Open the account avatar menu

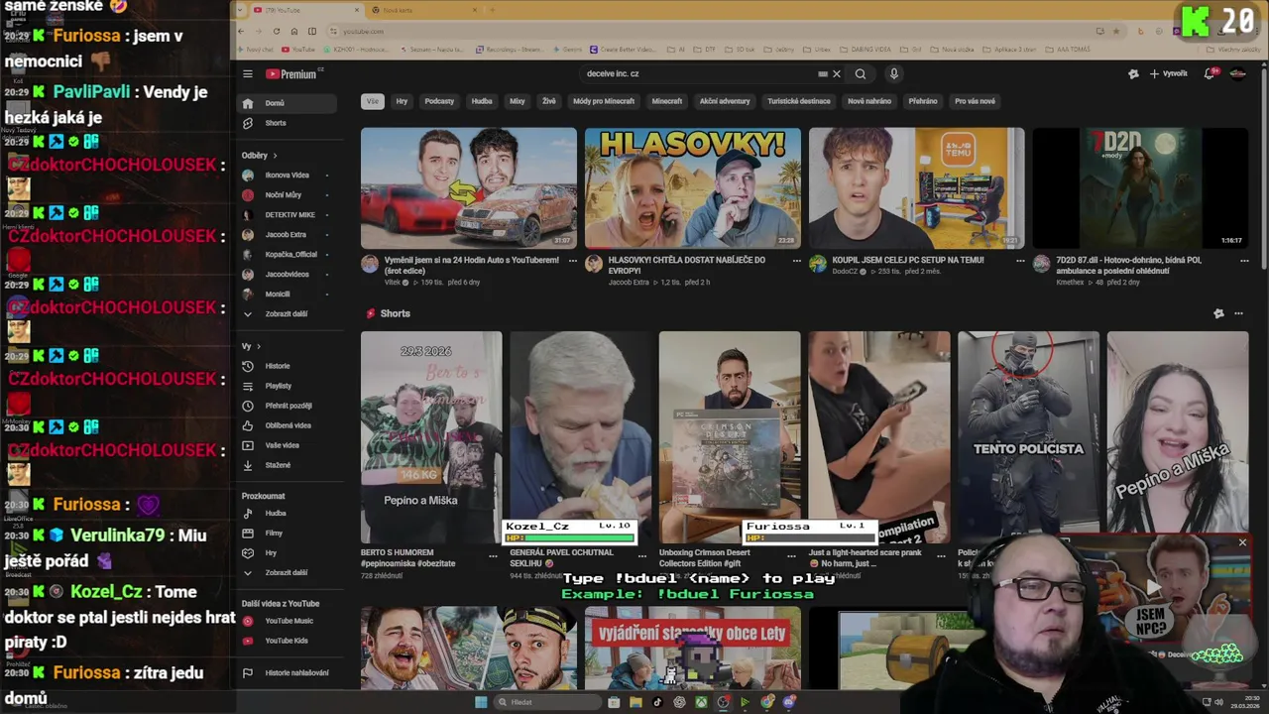[1237, 73]
